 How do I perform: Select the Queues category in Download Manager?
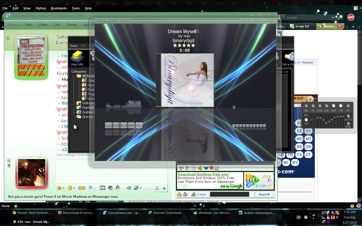(85, 117)
